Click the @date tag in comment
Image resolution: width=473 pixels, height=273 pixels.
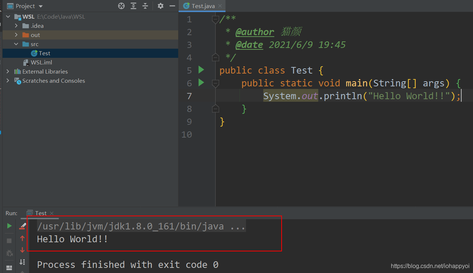tap(249, 45)
